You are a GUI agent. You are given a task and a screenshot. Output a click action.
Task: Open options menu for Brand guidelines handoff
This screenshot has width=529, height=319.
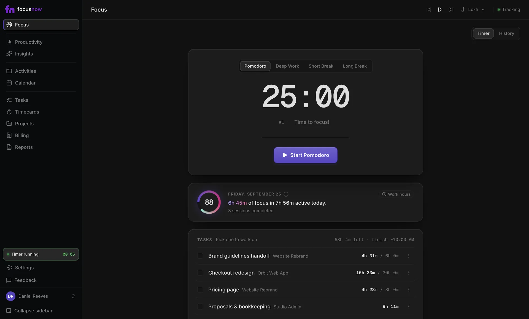[x=409, y=256]
